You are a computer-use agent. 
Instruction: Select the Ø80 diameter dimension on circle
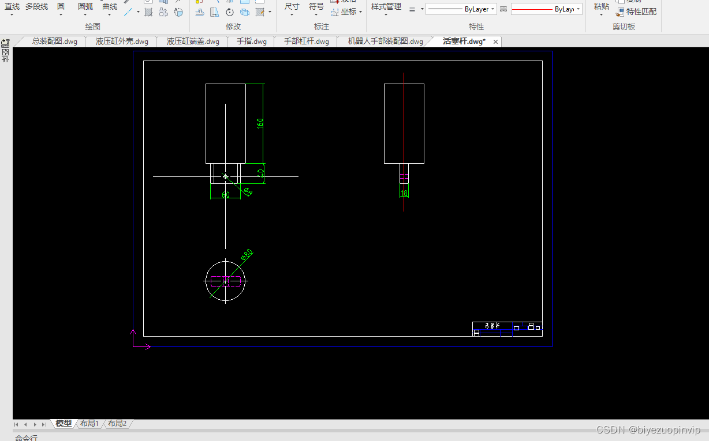pos(247,255)
